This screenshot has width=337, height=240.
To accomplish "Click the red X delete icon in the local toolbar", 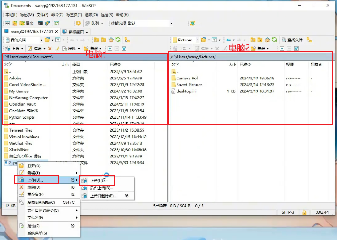I will point(50,49).
